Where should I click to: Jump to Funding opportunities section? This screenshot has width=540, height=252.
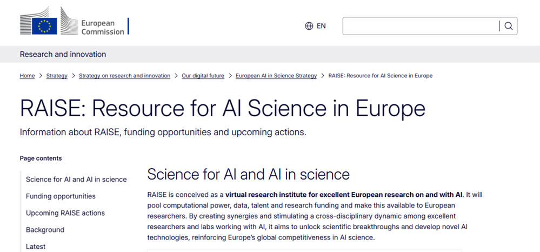[61, 196]
